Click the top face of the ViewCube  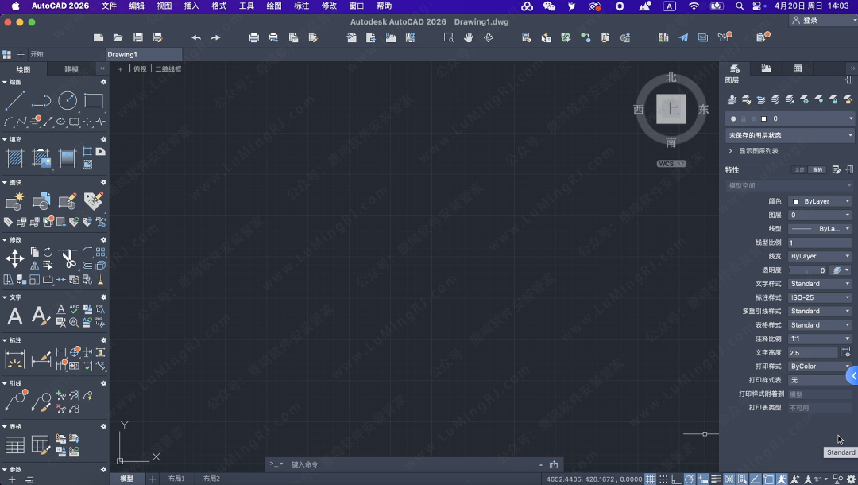coord(671,109)
